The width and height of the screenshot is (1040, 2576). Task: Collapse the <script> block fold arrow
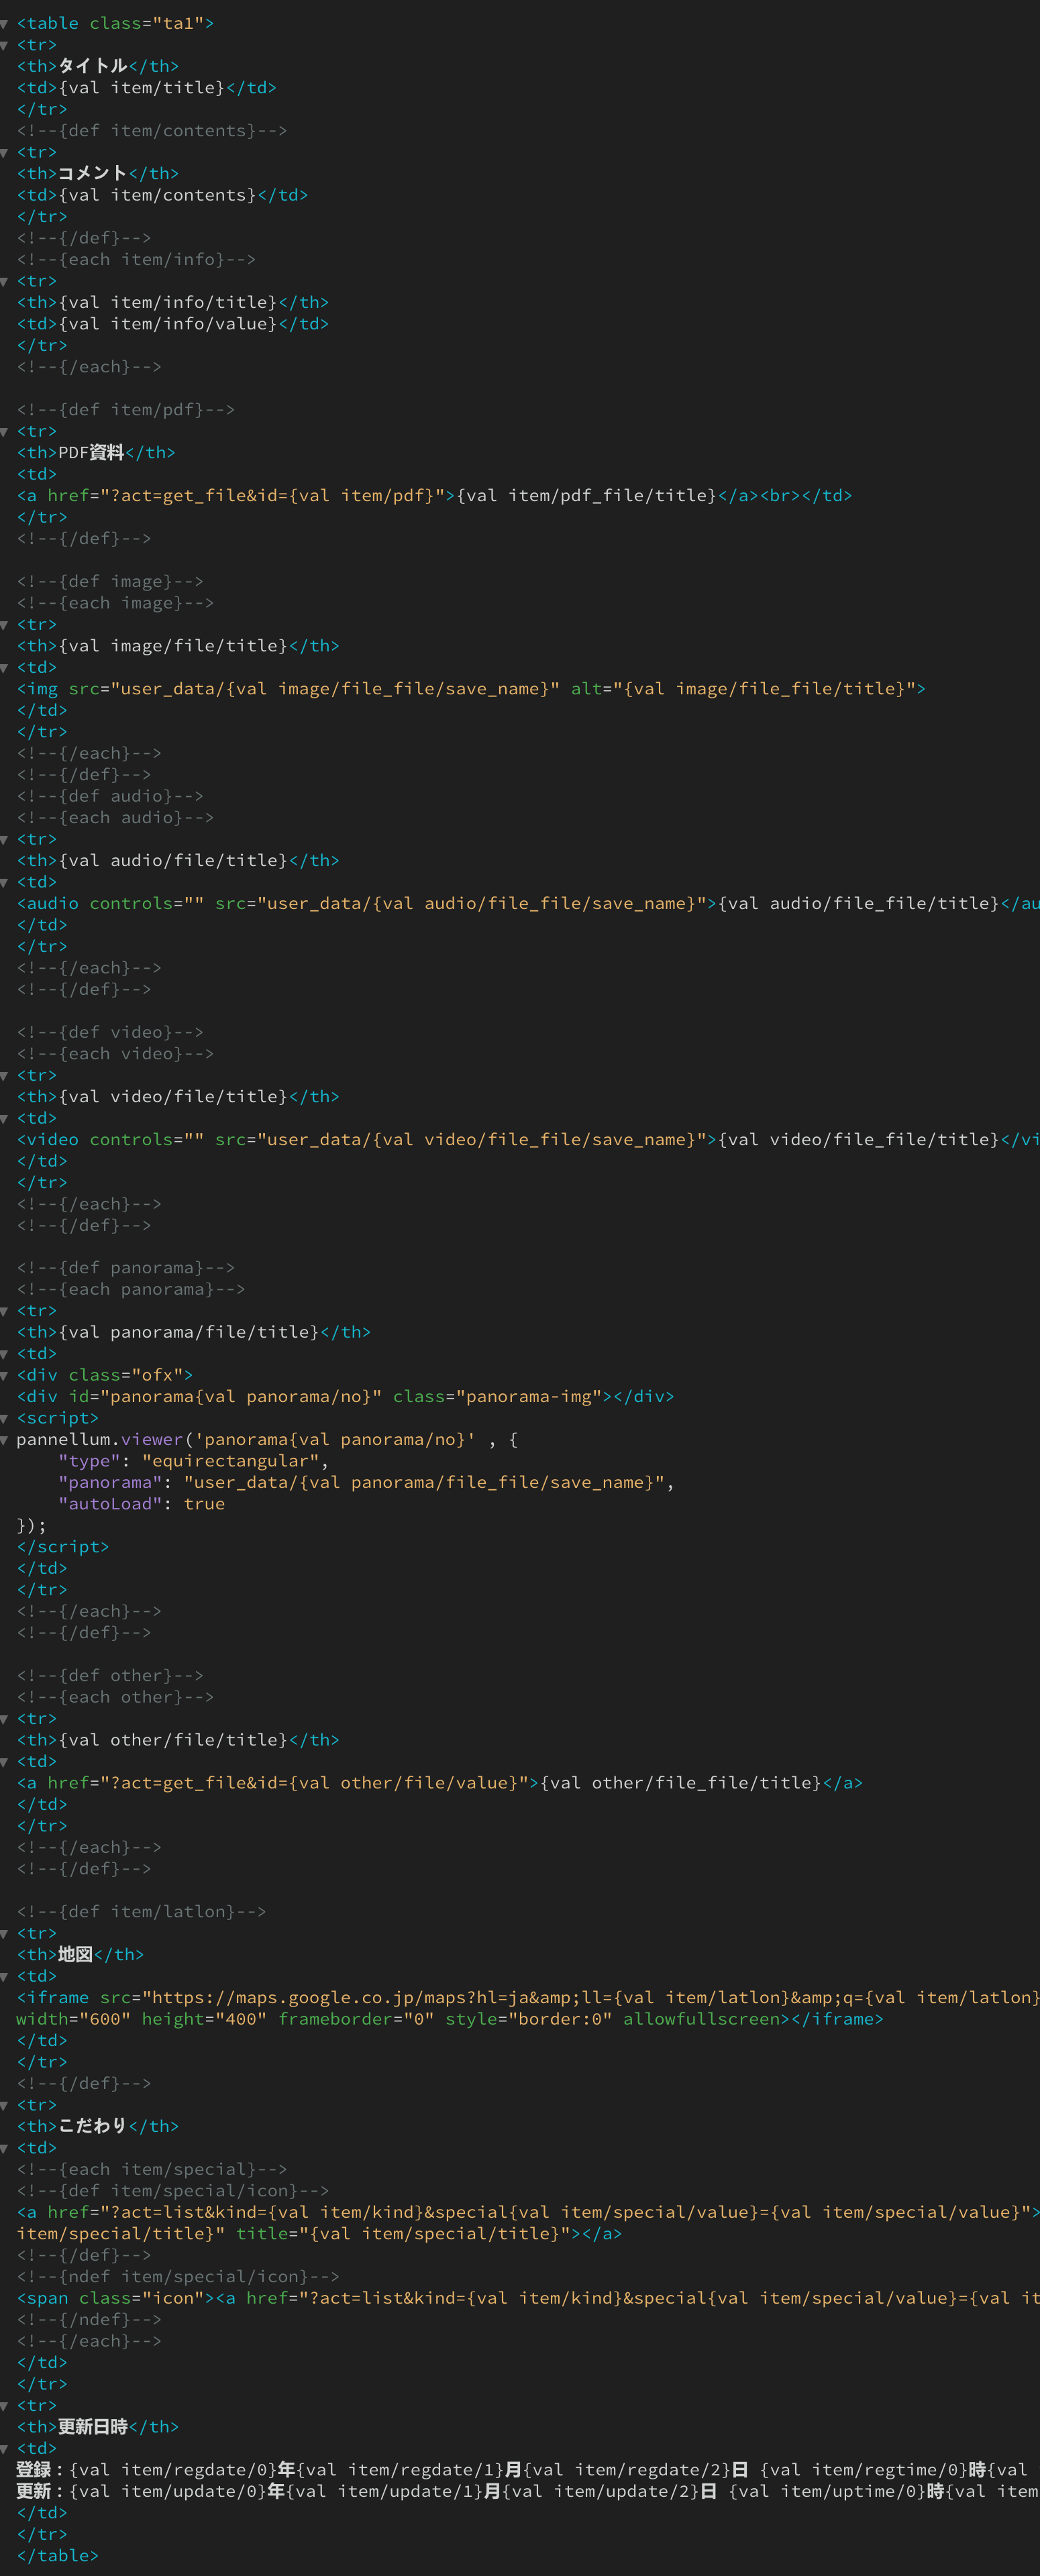click(5, 1418)
